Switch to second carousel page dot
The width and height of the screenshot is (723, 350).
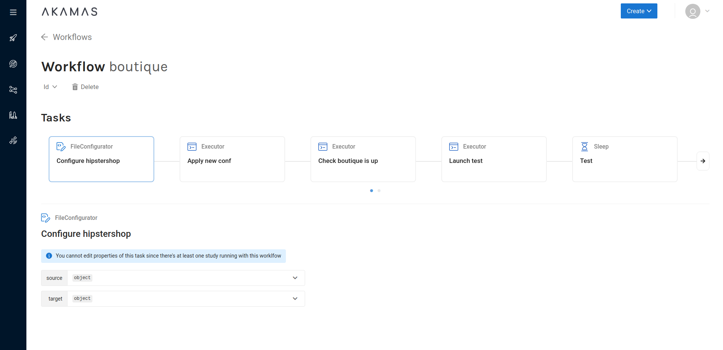click(x=379, y=191)
